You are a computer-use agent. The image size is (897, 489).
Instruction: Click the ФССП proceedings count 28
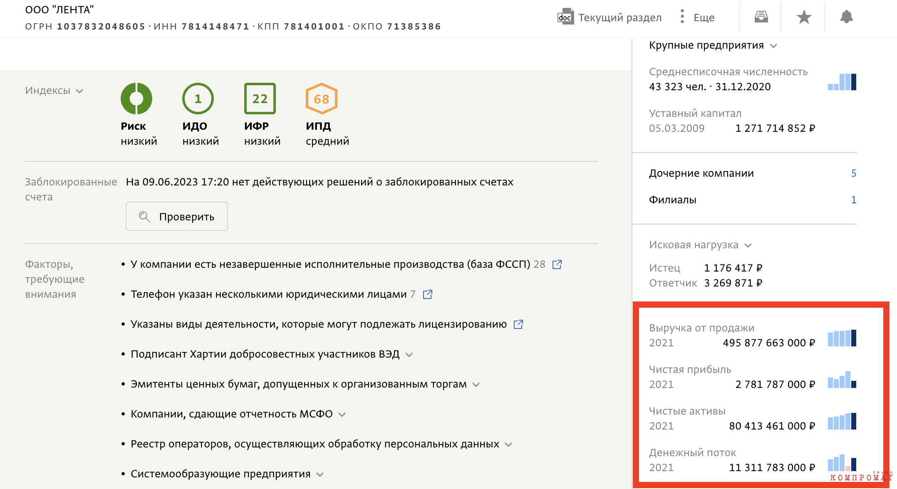[539, 264]
